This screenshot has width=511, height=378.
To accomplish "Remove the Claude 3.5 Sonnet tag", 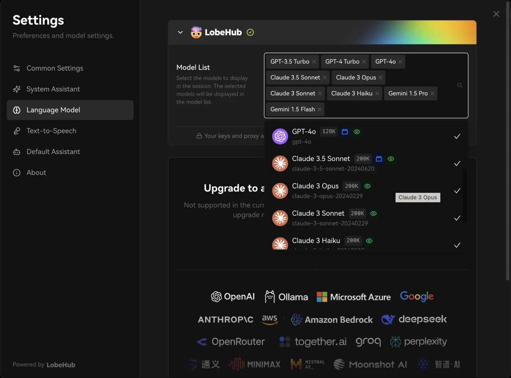I will [x=324, y=78].
